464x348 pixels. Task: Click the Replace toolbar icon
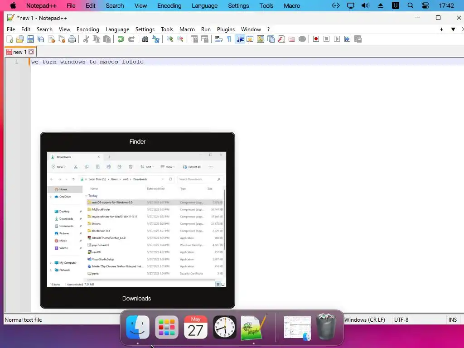click(x=156, y=39)
